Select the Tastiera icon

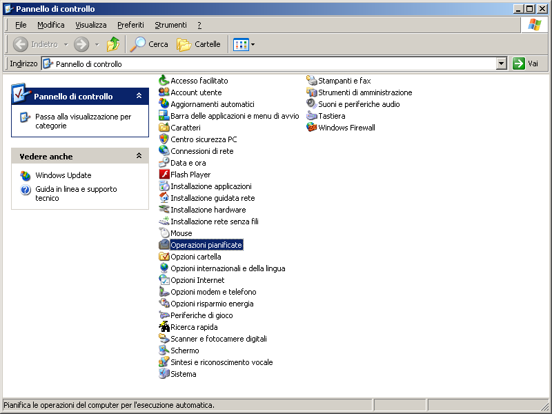312,116
